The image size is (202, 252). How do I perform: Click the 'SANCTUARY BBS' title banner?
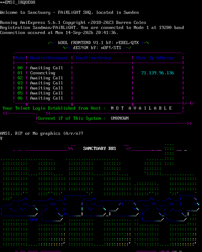point(99,148)
